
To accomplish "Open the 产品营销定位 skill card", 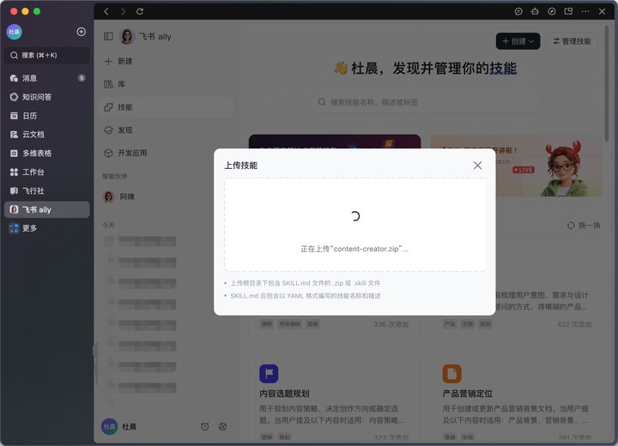I will (x=517, y=398).
